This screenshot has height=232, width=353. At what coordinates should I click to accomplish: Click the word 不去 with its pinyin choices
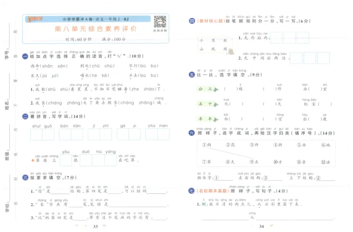click(144, 75)
